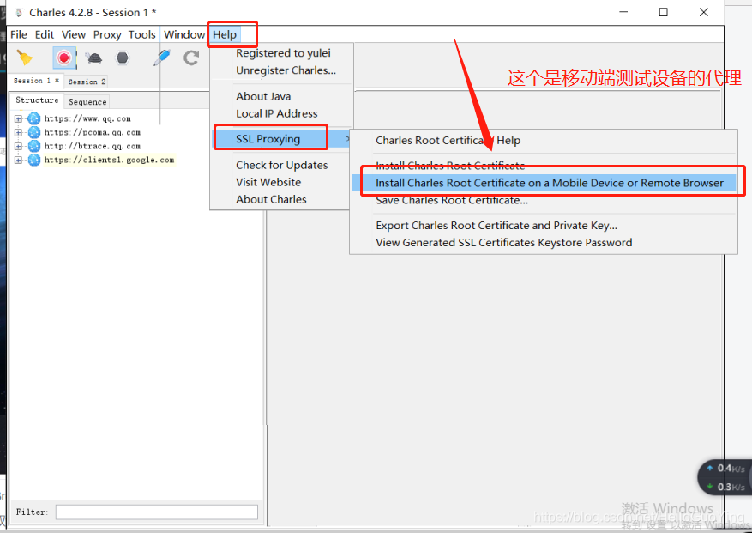This screenshot has height=533, width=752.
Task: Click the pen compose request icon
Action: click(162, 58)
